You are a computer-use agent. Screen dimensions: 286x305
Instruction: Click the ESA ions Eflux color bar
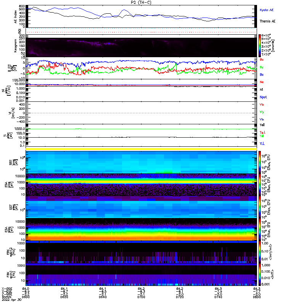(x=260, y=185)
